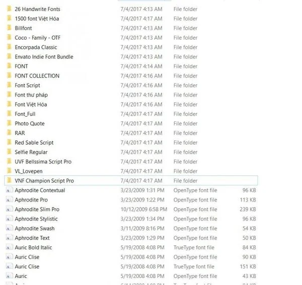Select the "VNF Champion Script Pro" name

point(44,180)
